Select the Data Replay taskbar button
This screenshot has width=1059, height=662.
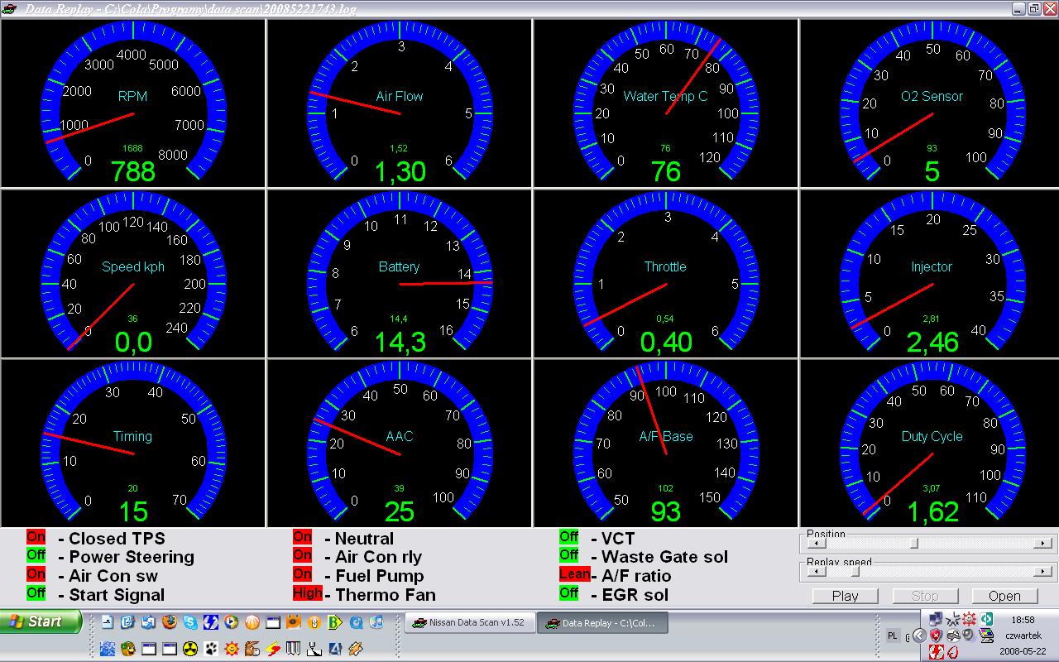tap(601, 623)
